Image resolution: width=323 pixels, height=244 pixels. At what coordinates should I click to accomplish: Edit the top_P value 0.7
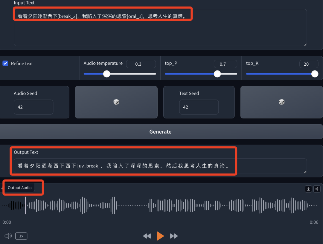pos(226,64)
